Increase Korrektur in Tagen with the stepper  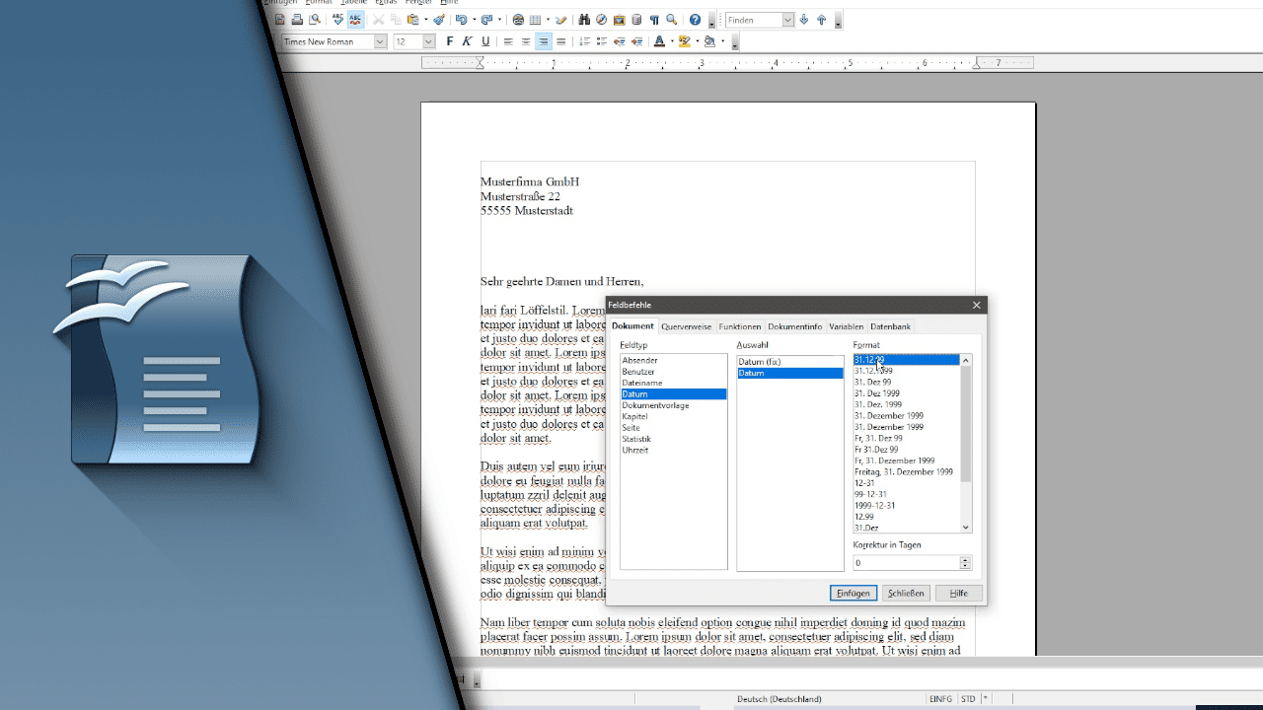[x=964, y=559]
